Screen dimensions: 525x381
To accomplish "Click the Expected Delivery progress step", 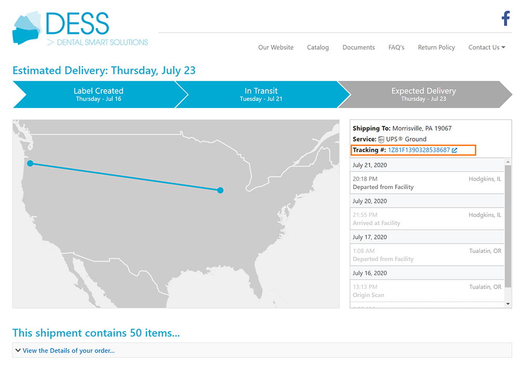I will pyautogui.click(x=423, y=94).
